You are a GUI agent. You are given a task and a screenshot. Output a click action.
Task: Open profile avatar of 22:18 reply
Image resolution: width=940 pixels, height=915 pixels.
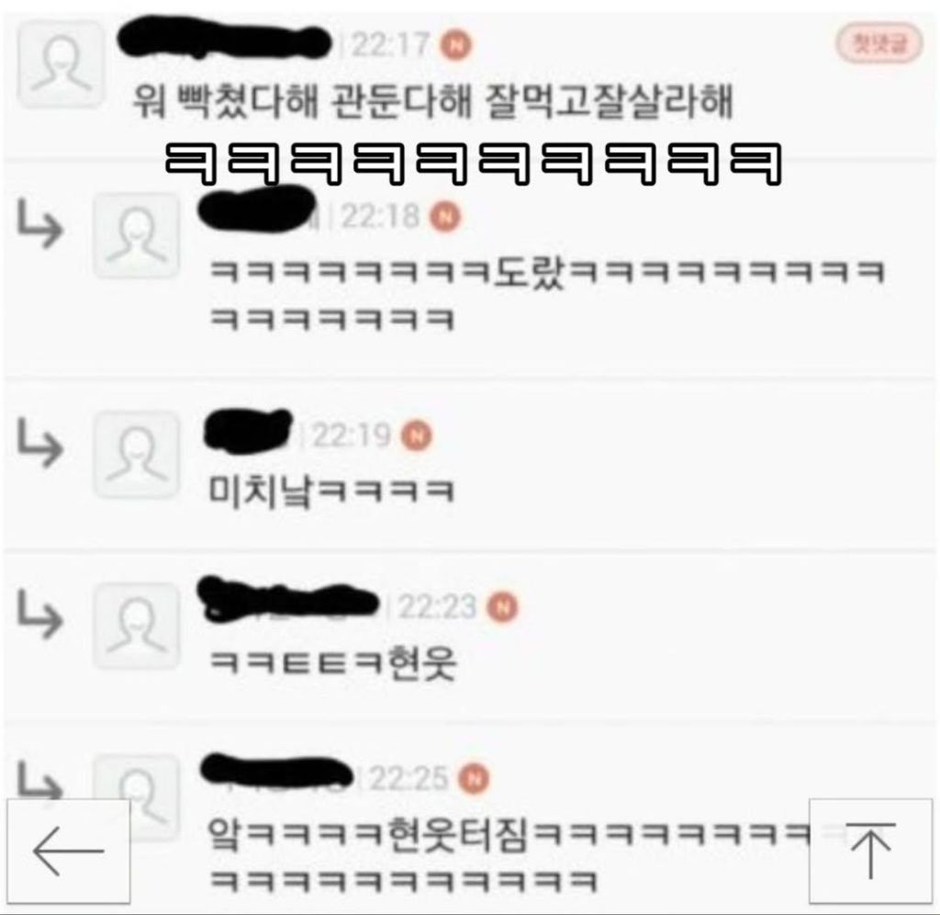click(137, 236)
